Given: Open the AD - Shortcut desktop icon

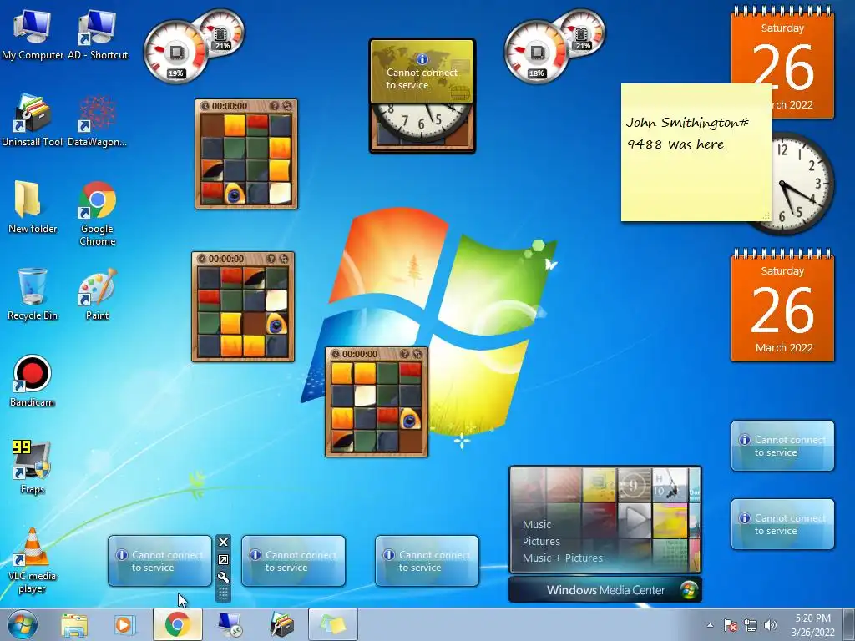Looking at the screenshot, I should [x=98, y=35].
